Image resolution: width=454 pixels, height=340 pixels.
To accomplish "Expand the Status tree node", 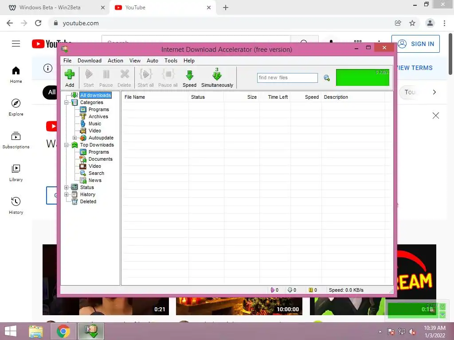I will pos(67,187).
